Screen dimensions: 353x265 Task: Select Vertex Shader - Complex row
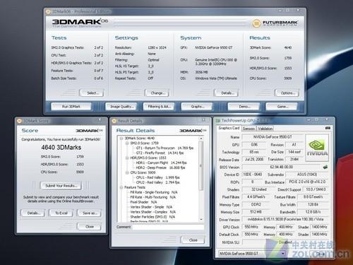[x=153, y=212]
